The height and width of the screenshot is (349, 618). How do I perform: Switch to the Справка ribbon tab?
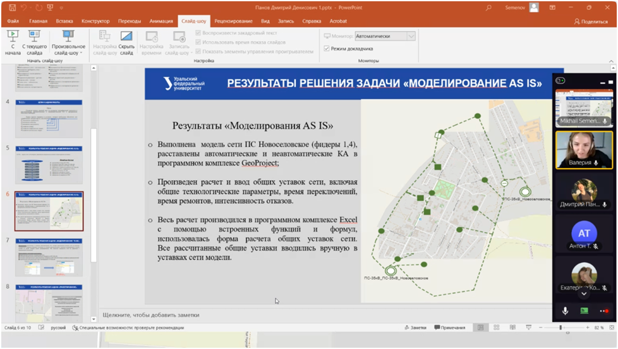(312, 21)
